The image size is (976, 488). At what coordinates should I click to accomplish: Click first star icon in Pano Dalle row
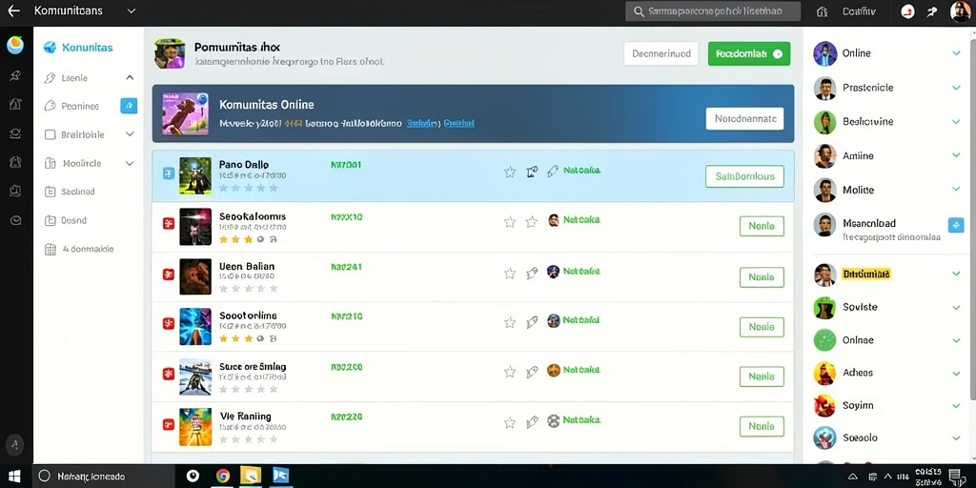(510, 172)
